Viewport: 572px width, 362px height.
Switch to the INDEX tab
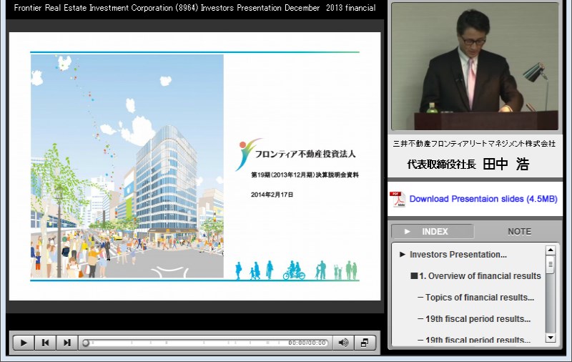point(433,231)
